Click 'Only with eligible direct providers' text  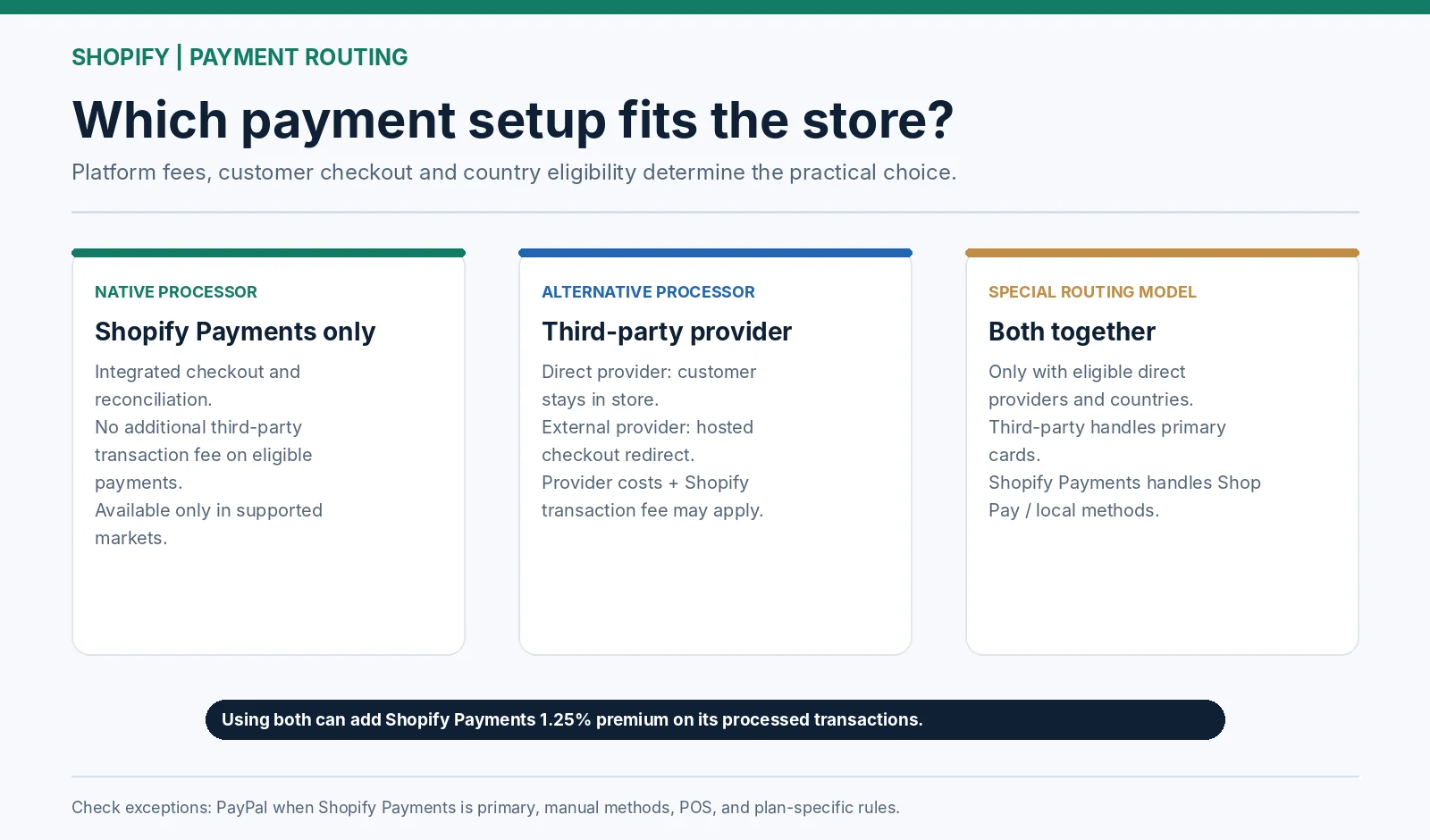tap(1091, 386)
